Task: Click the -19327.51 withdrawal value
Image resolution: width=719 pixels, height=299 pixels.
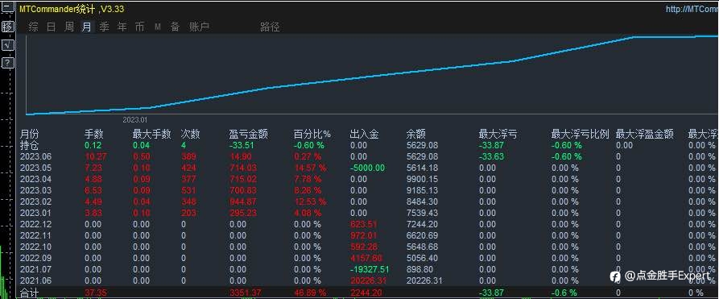Action: [369, 269]
